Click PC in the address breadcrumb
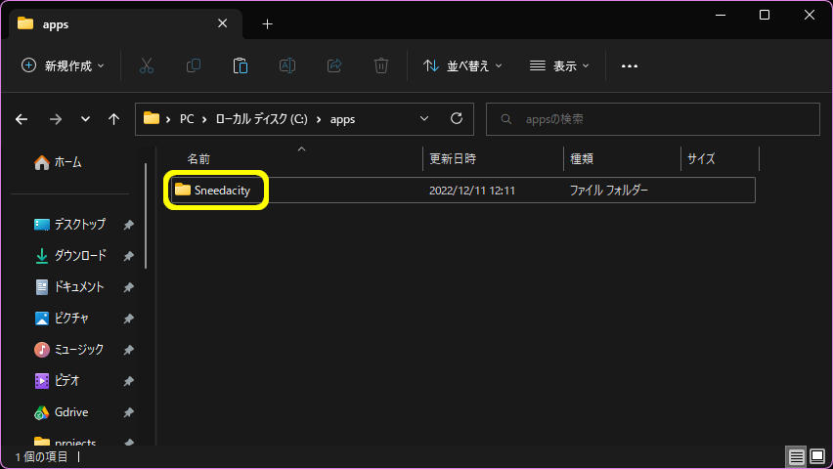 click(187, 119)
